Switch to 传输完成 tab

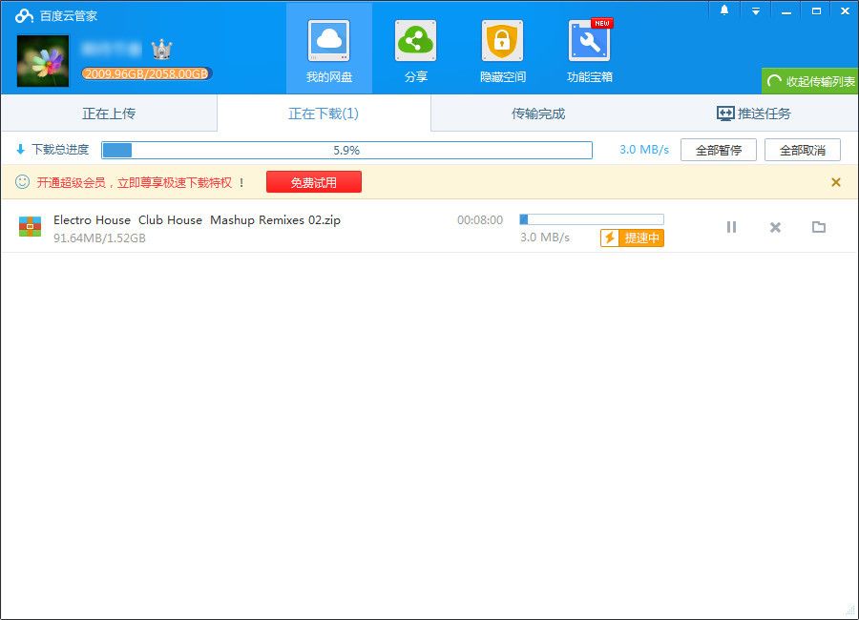click(538, 114)
